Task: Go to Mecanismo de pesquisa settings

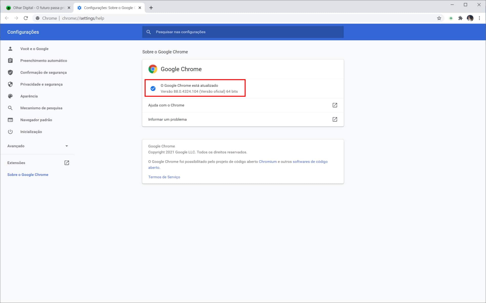Action: (41, 108)
